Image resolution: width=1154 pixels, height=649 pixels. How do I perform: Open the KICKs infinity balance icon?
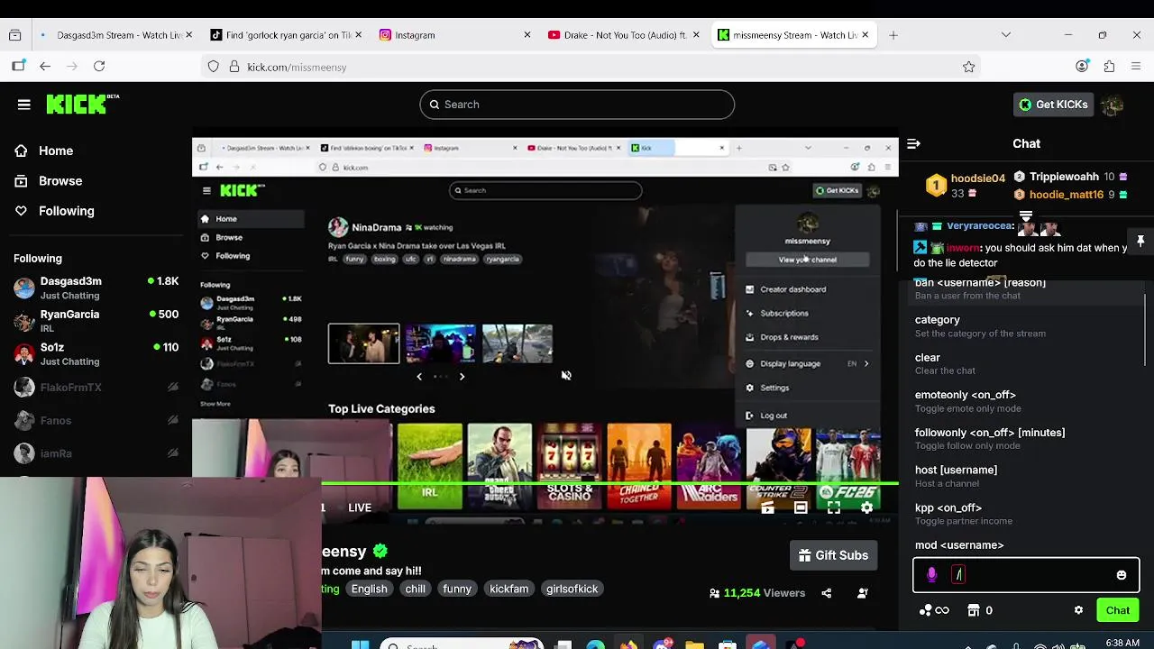934,610
